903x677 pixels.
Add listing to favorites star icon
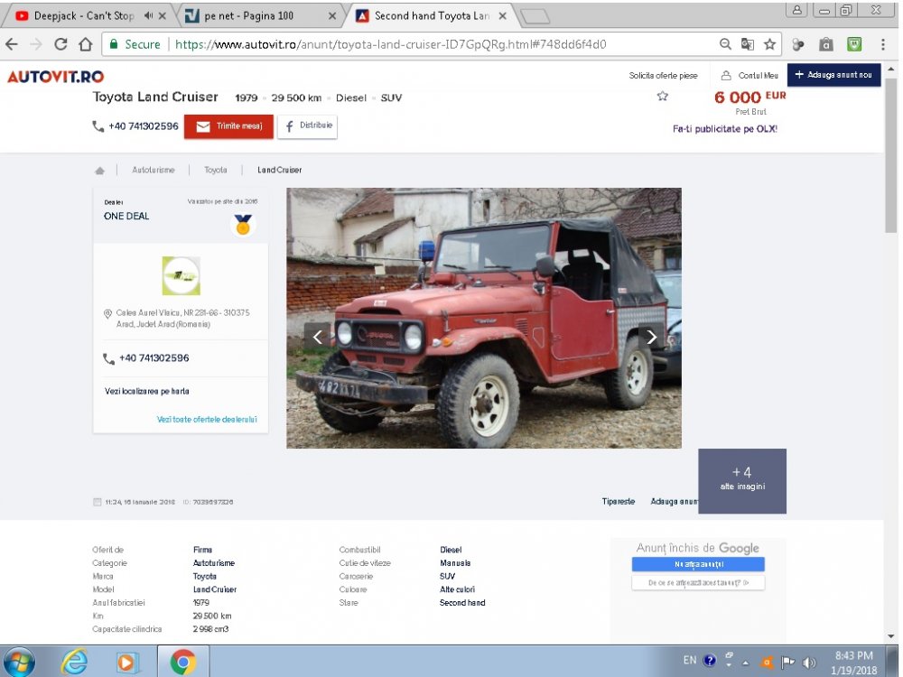(x=663, y=97)
